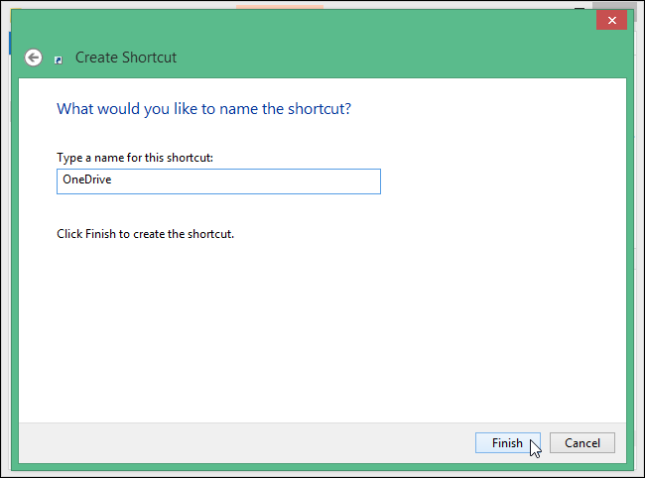Viewport: 645px width, 478px height.
Task: Click the orange tab of the background window
Action: (280, 7)
